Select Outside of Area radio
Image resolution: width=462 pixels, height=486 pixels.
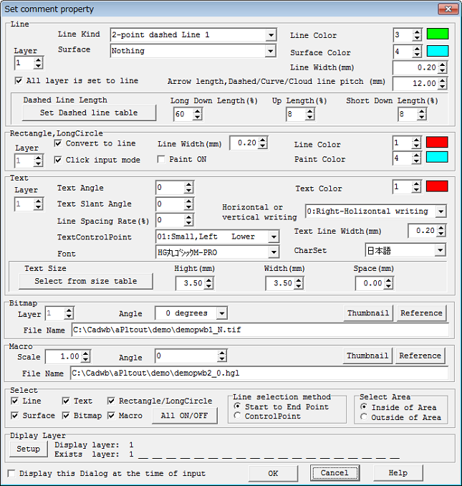point(364,417)
